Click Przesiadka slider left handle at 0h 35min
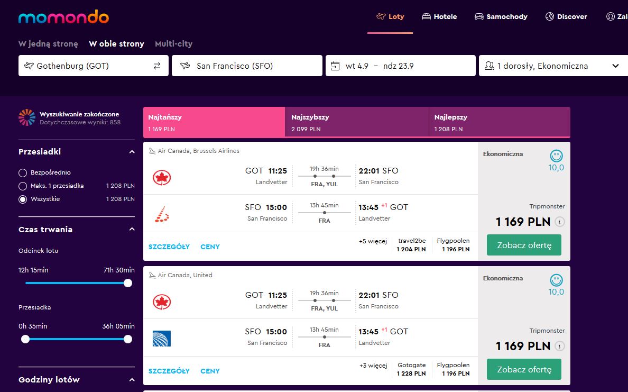The width and height of the screenshot is (628, 392). pyautogui.click(x=25, y=339)
